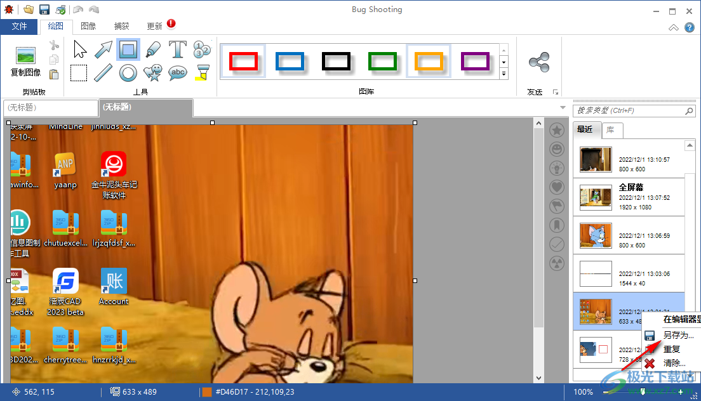The height and width of the screenshot is (401, 701).
Task: Collapse the ribbon with chevron
Action: click(673, 28)
